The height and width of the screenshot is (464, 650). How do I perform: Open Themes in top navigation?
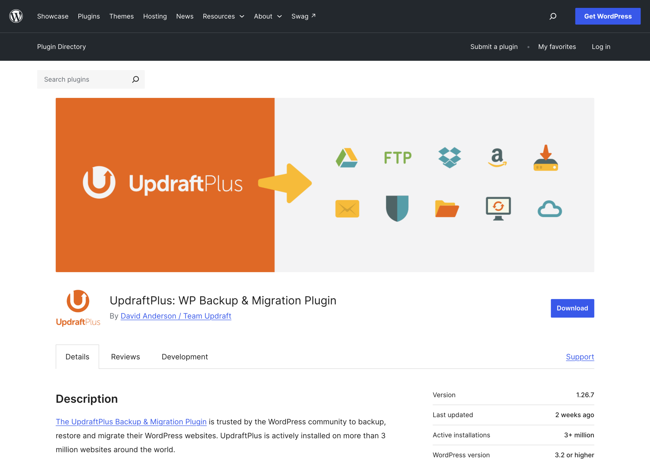tap(121, 16)
